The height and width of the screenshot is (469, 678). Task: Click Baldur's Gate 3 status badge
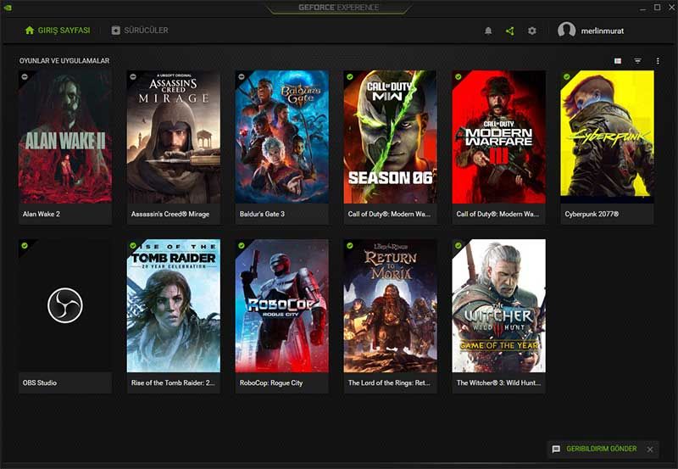click(x=242, y=76)
